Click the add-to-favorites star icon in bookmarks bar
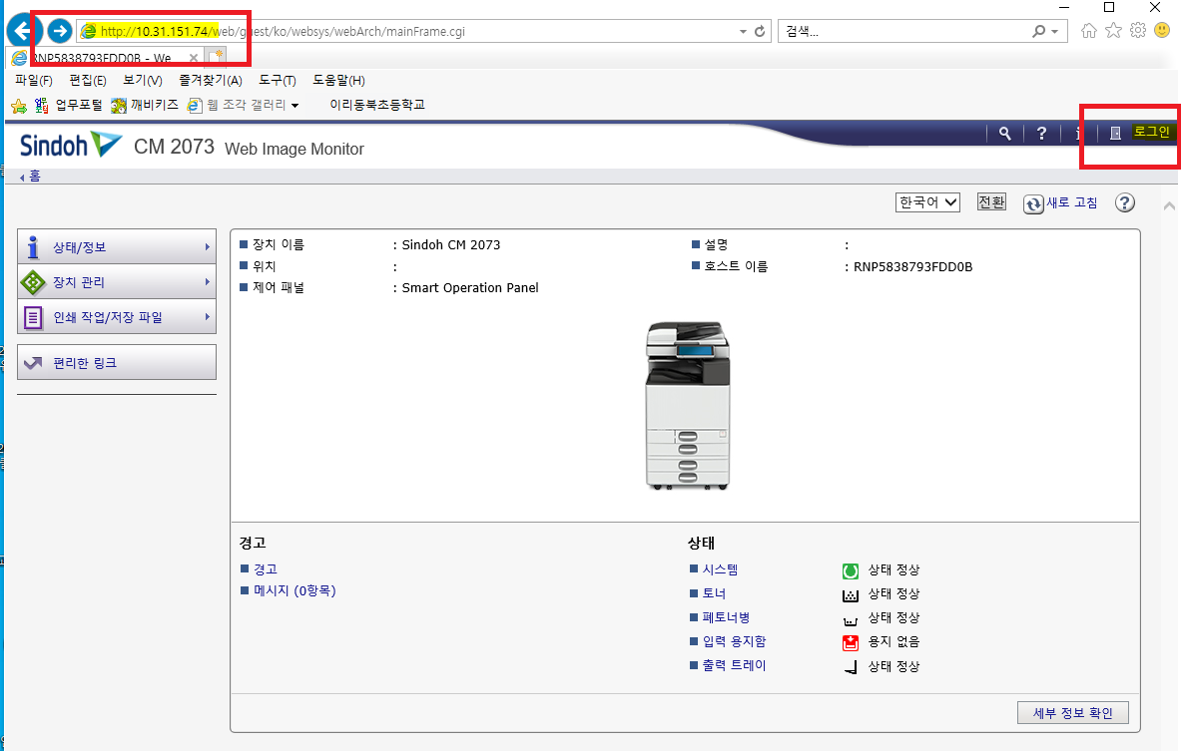The width and height of the screenshot is (1181, 751). pos(19,106)
